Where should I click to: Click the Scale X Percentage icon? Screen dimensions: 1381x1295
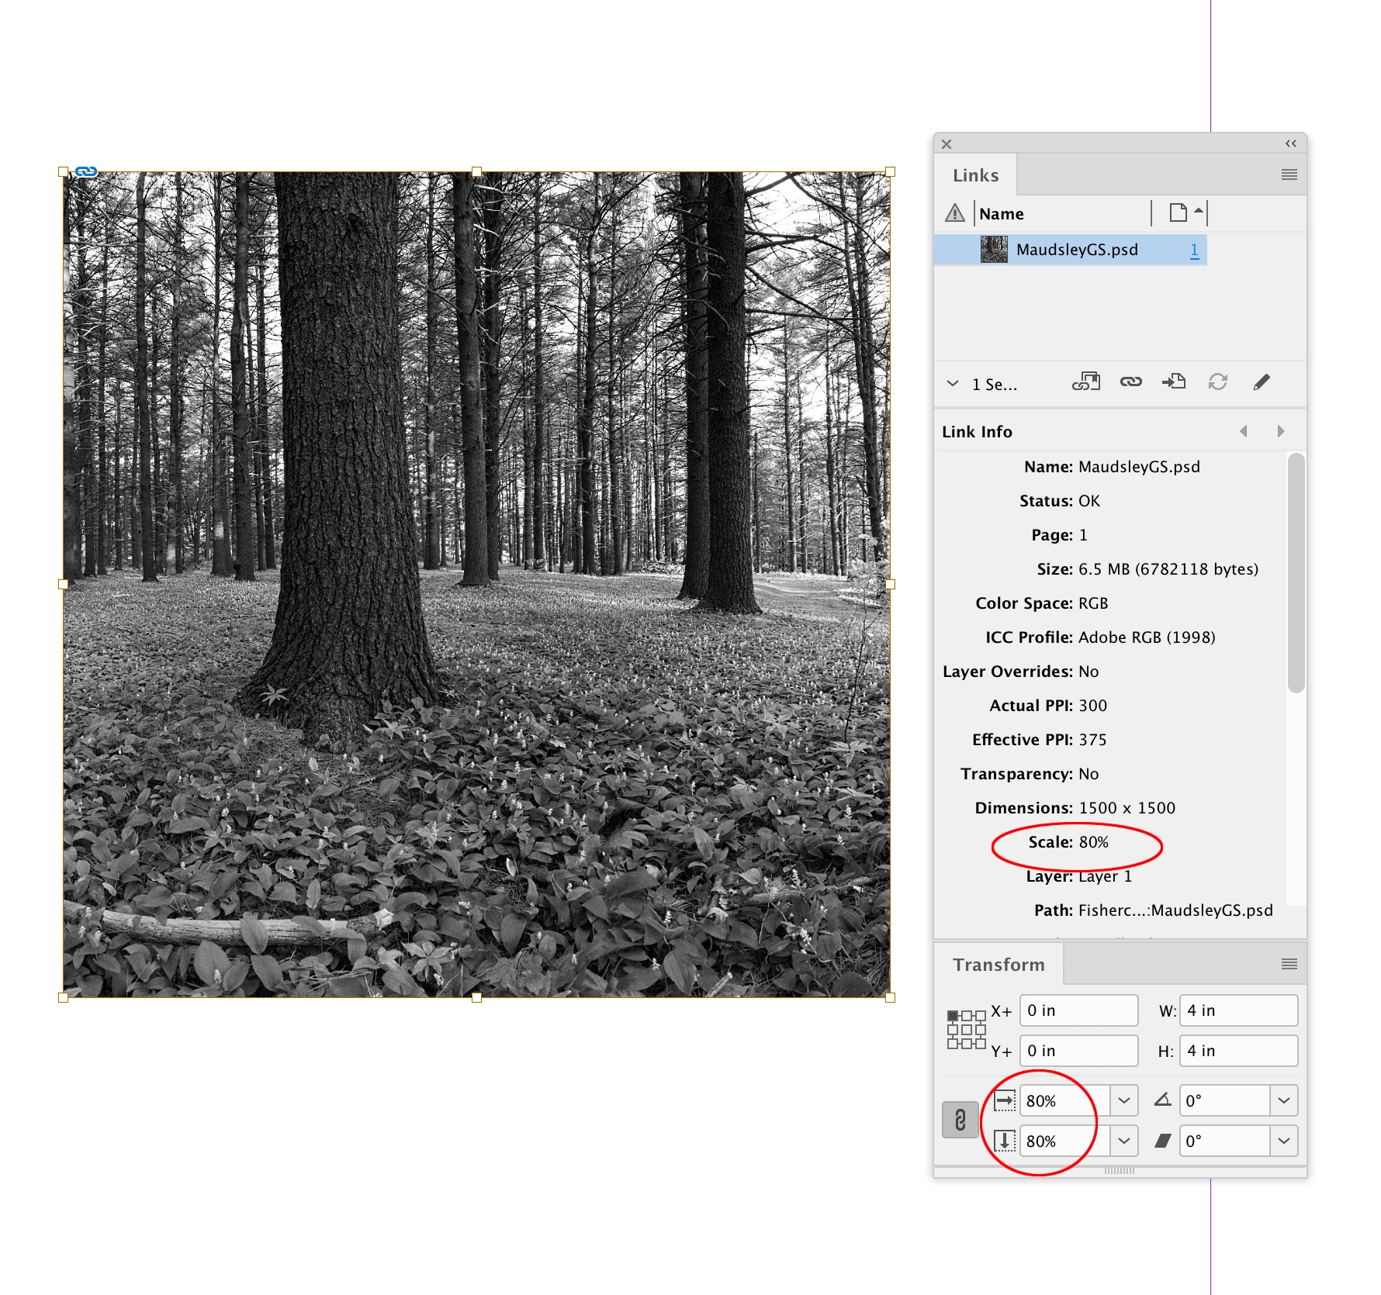[1005, 1100]
